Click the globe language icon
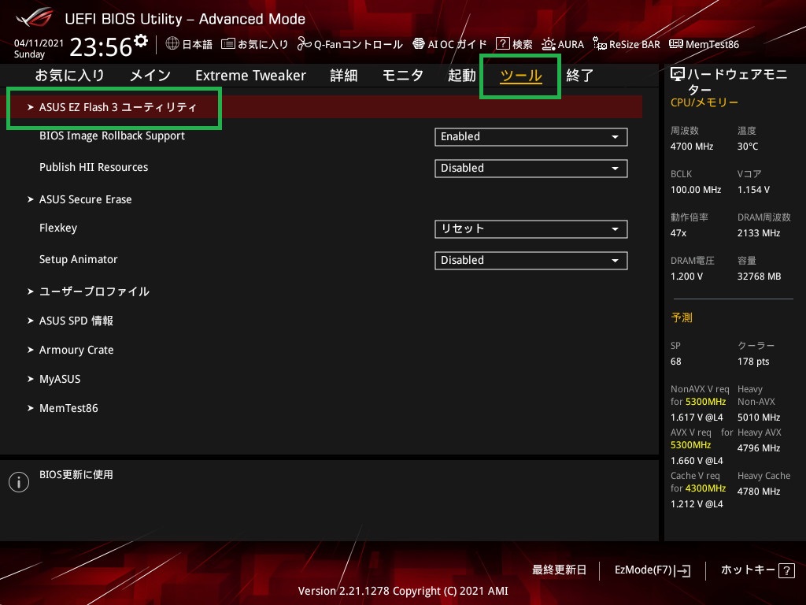The width and height of the screenshot is (806, 605). point(172,44)
